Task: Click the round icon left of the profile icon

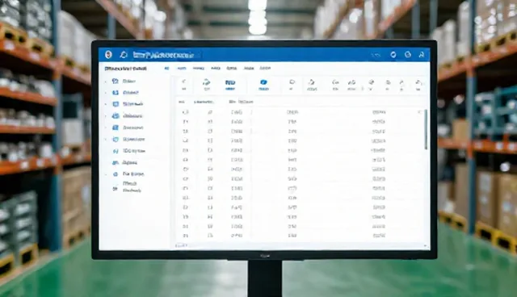Action: tap(408, 55)
